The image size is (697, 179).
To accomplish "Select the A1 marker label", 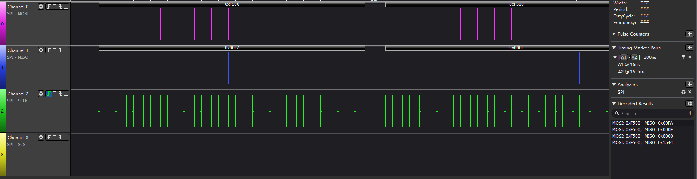I will pos(624,57).
